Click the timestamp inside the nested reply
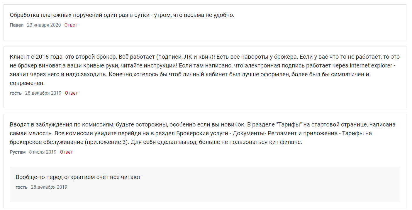 pyautogui.click(x=49, y=187)
